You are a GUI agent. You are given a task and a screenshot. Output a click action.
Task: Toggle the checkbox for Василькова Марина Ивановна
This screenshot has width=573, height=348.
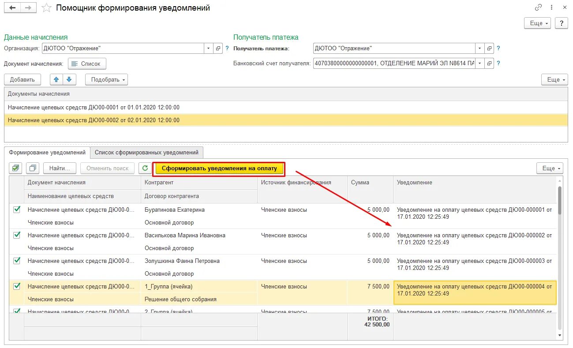pyautogui.click(x=17, y=236)
